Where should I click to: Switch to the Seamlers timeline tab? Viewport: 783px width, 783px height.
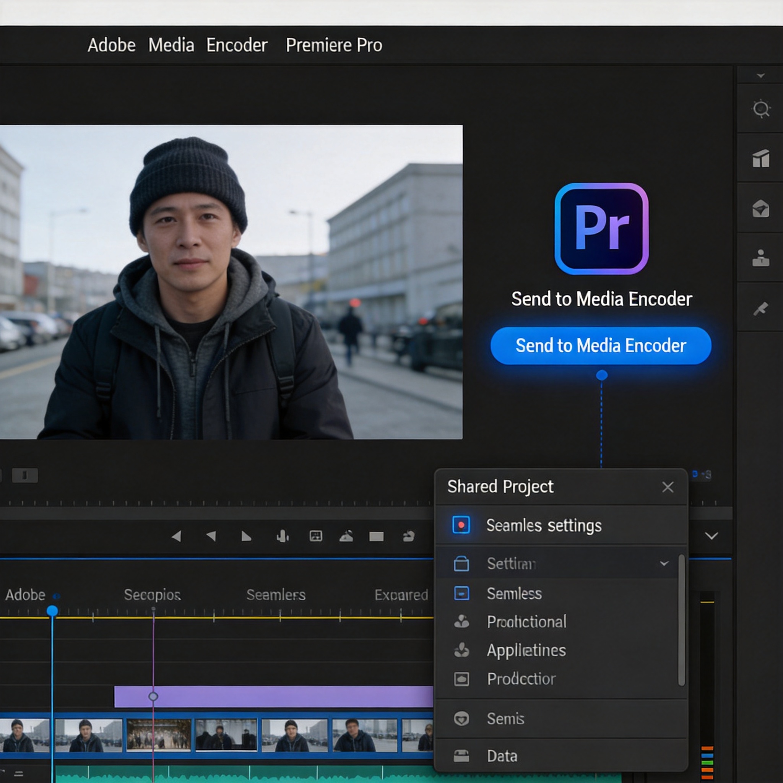276,595
